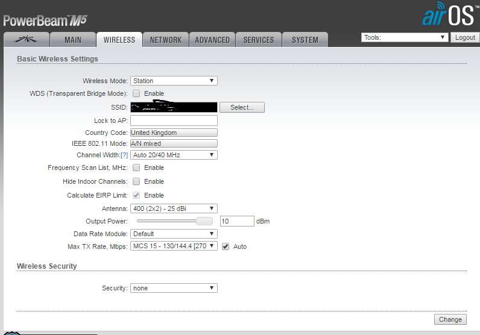
Task: Open the Wireless Mode dropdown
Action: click(x=174, y=81)
